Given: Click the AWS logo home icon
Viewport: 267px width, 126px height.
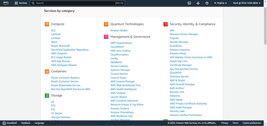Looking at the screenshot, I should tap(6, 3).
